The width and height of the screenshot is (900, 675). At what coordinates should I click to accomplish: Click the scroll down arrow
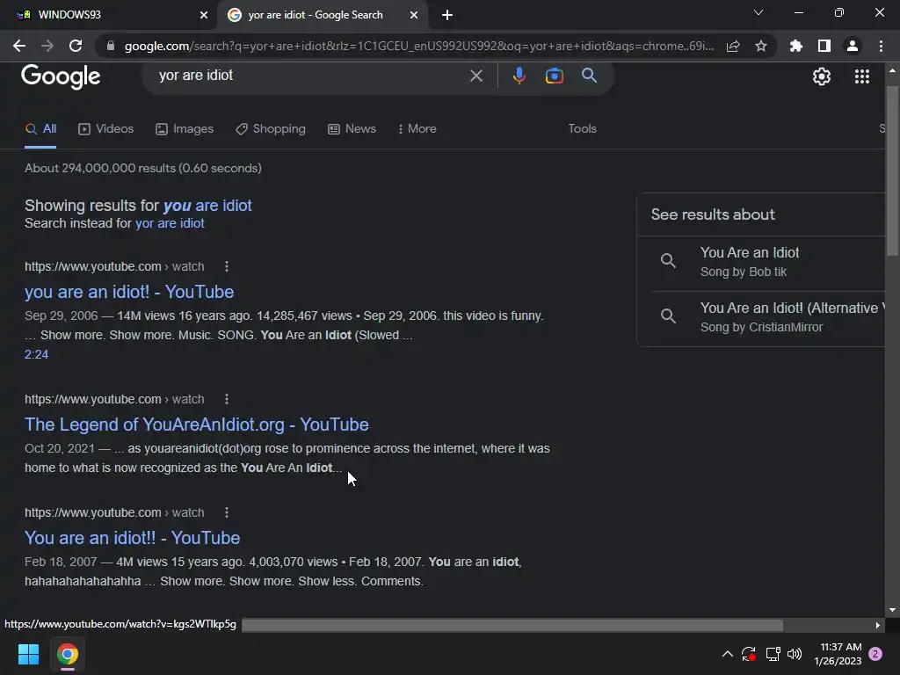(892, 611)
